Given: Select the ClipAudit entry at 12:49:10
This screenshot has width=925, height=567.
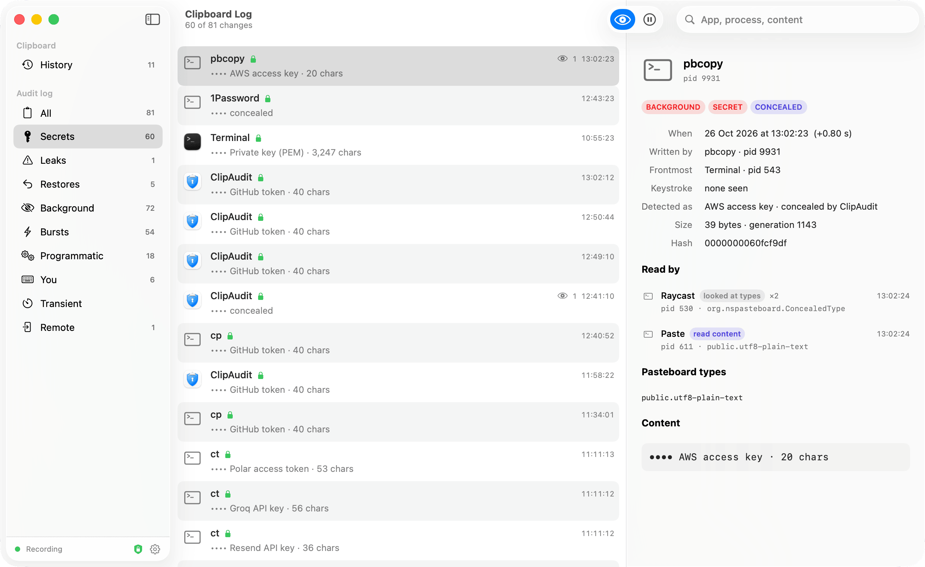Looking at the screenshot, I should tap(398, 264).
